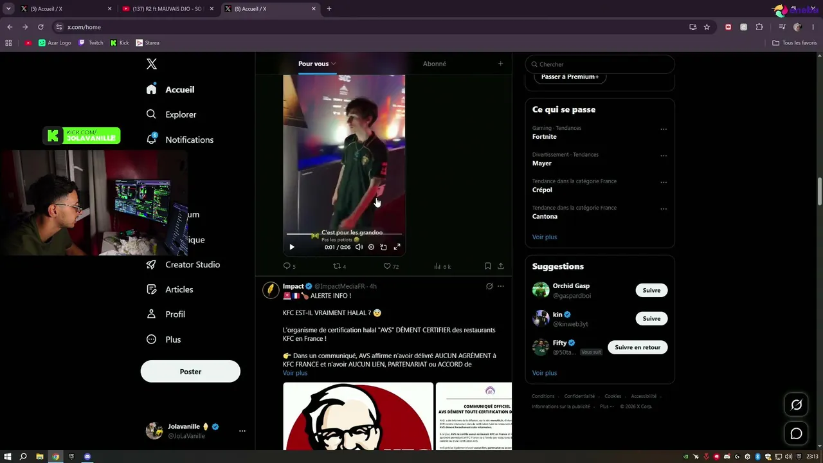The image size is (823, 463).
Task: Enter fullscreen on the video
Action: (397, 247)
